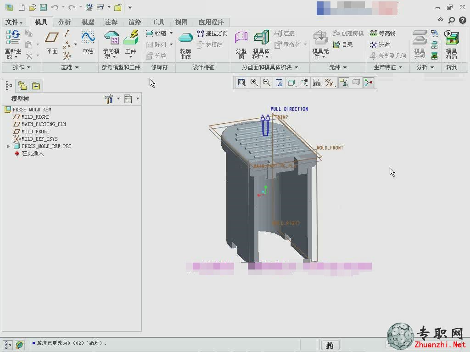
Task: Click the Pull Direction (拖拉方向) button
Action: point(213,33)
